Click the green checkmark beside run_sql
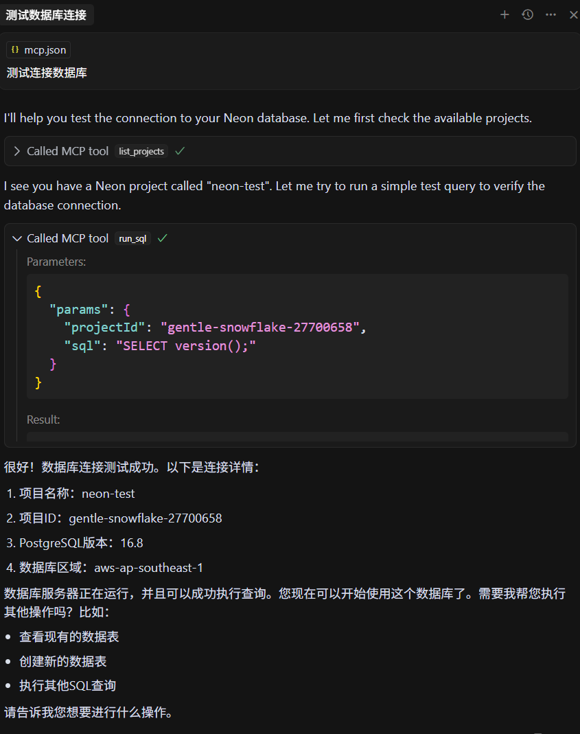The height and width of the screenshot is (734, 580). [163, 238]
